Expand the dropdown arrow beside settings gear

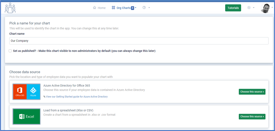(x=253, y=8)
